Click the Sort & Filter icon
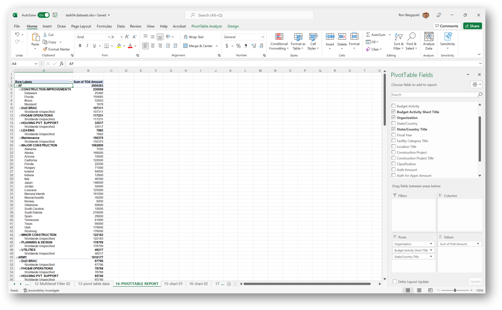The width and height of the screenshot is (502, 310). click(x=398, y=37)
